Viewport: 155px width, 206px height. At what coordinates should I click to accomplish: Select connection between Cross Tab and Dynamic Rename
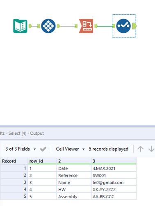point(67,26)
